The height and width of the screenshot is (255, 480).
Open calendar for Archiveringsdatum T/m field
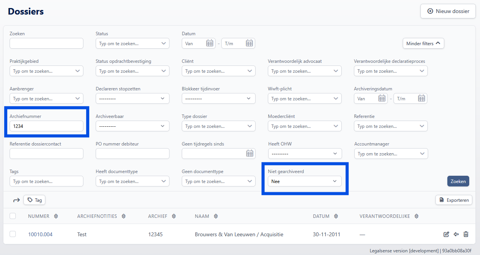coord(422,98)
